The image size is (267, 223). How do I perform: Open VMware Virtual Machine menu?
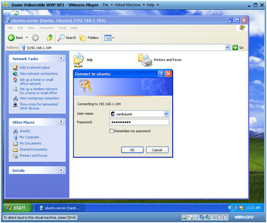point(129,5)
